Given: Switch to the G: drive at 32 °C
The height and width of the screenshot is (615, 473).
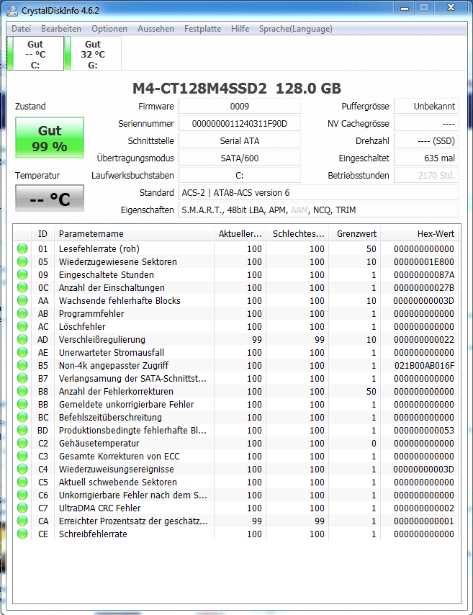Looking at the screenshot, I should coord(93,54).
